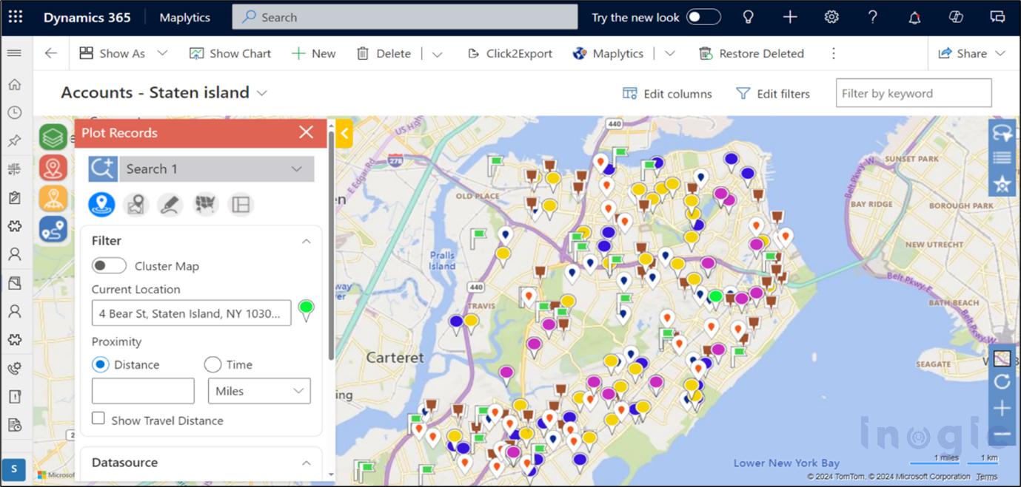
Task: Select the Time proximity radio button
Action: 213,364
